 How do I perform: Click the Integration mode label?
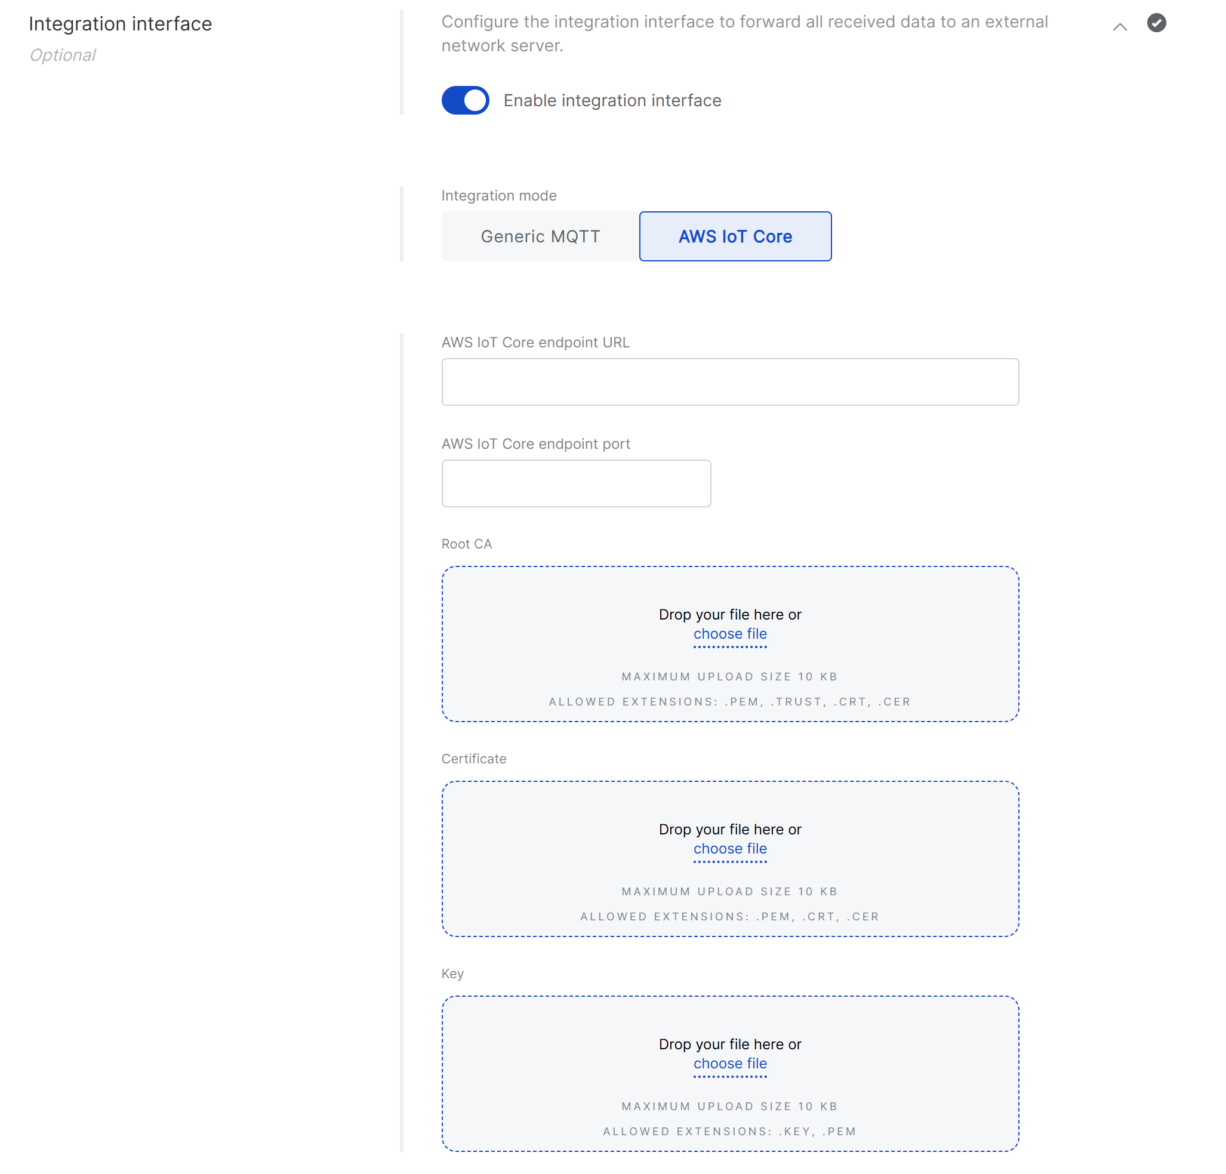tap(498, 196)
